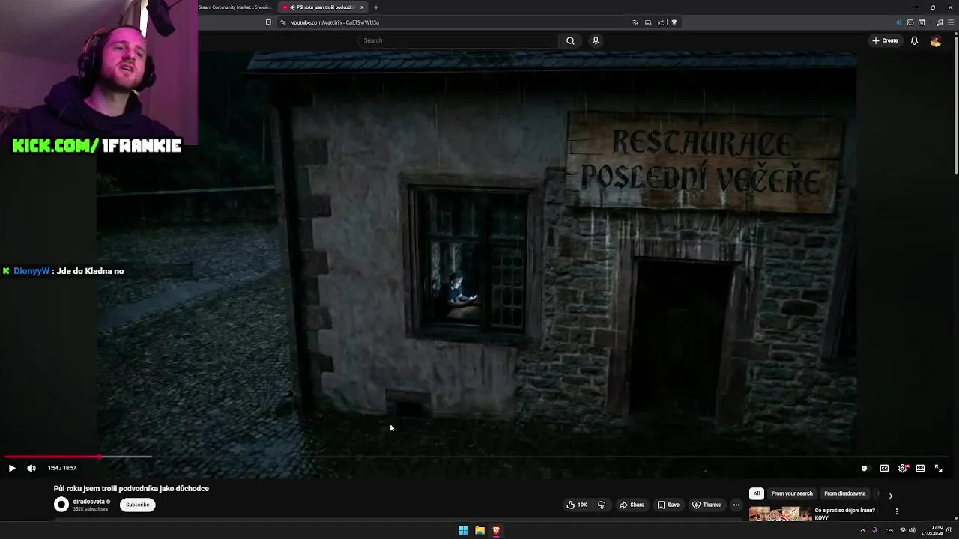Like the video with 19K likes
This screenshot has height=539, width=959.
click(x=577, y=505)
